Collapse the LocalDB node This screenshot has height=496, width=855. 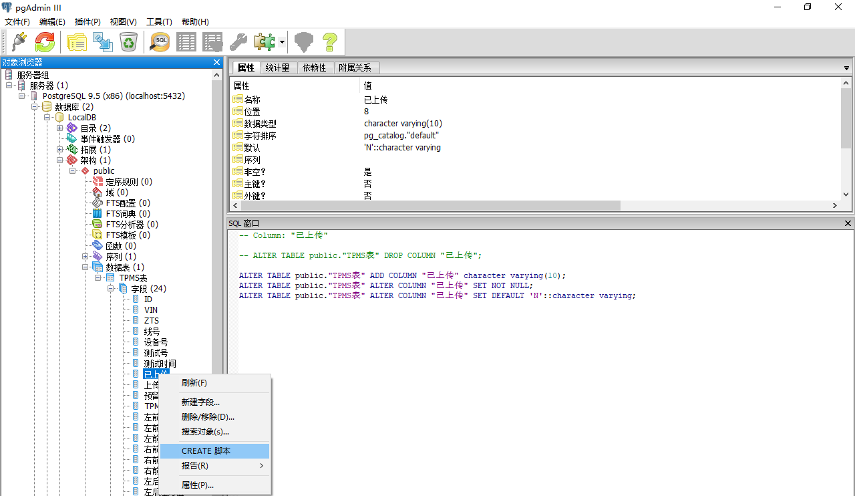[47, 118]
